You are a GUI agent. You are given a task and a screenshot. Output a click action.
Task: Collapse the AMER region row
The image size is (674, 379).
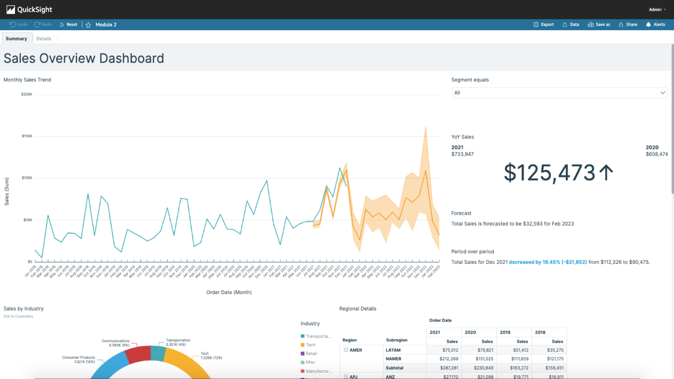click(346, 350)
